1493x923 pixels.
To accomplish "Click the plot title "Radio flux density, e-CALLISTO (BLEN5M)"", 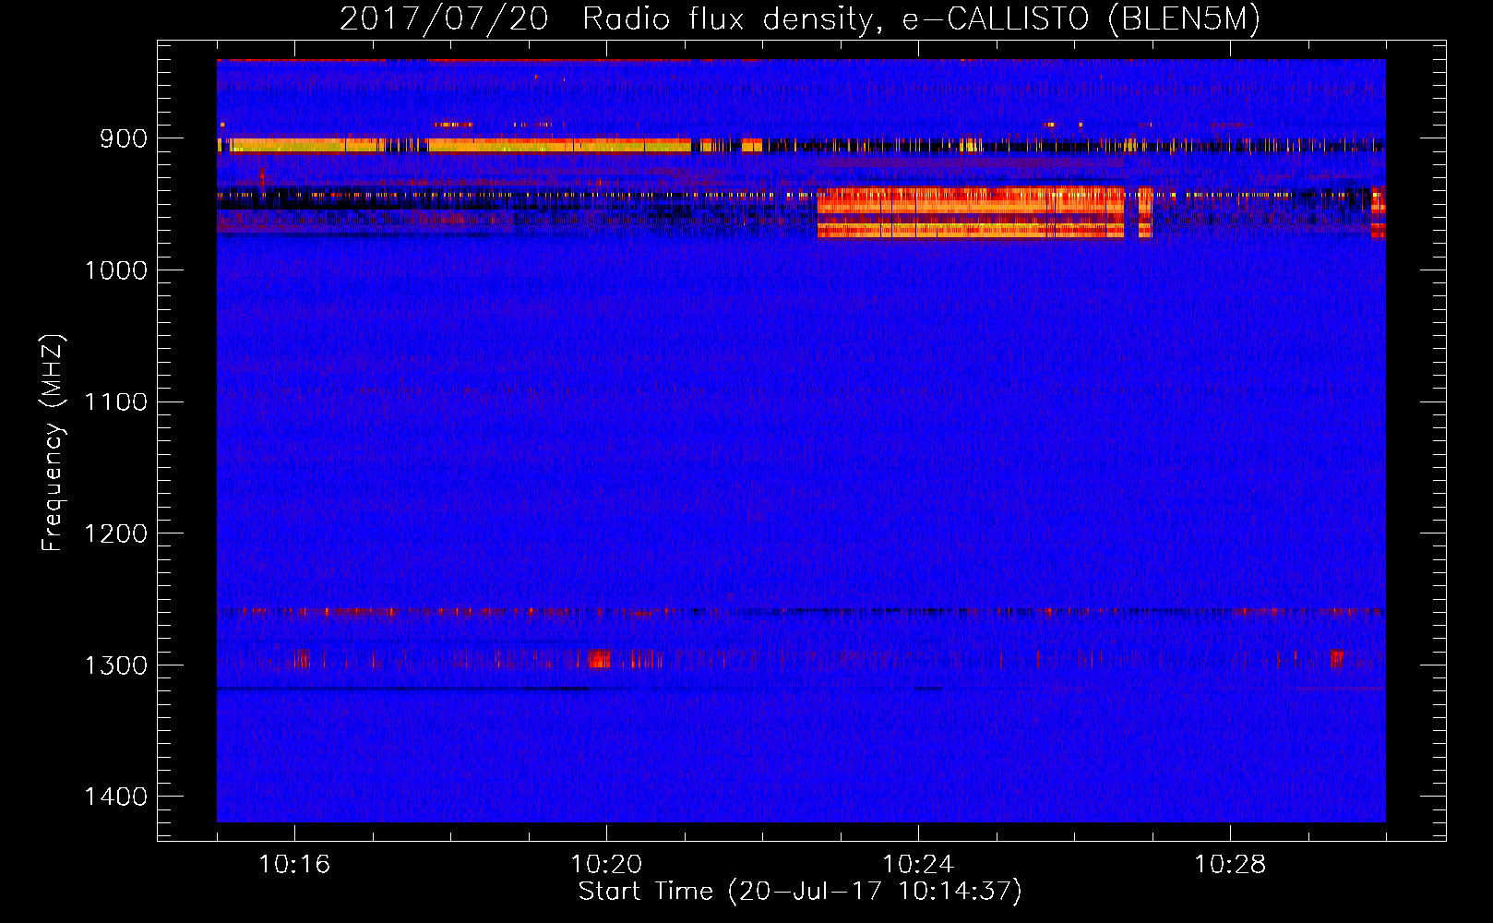I will (921, 19).
